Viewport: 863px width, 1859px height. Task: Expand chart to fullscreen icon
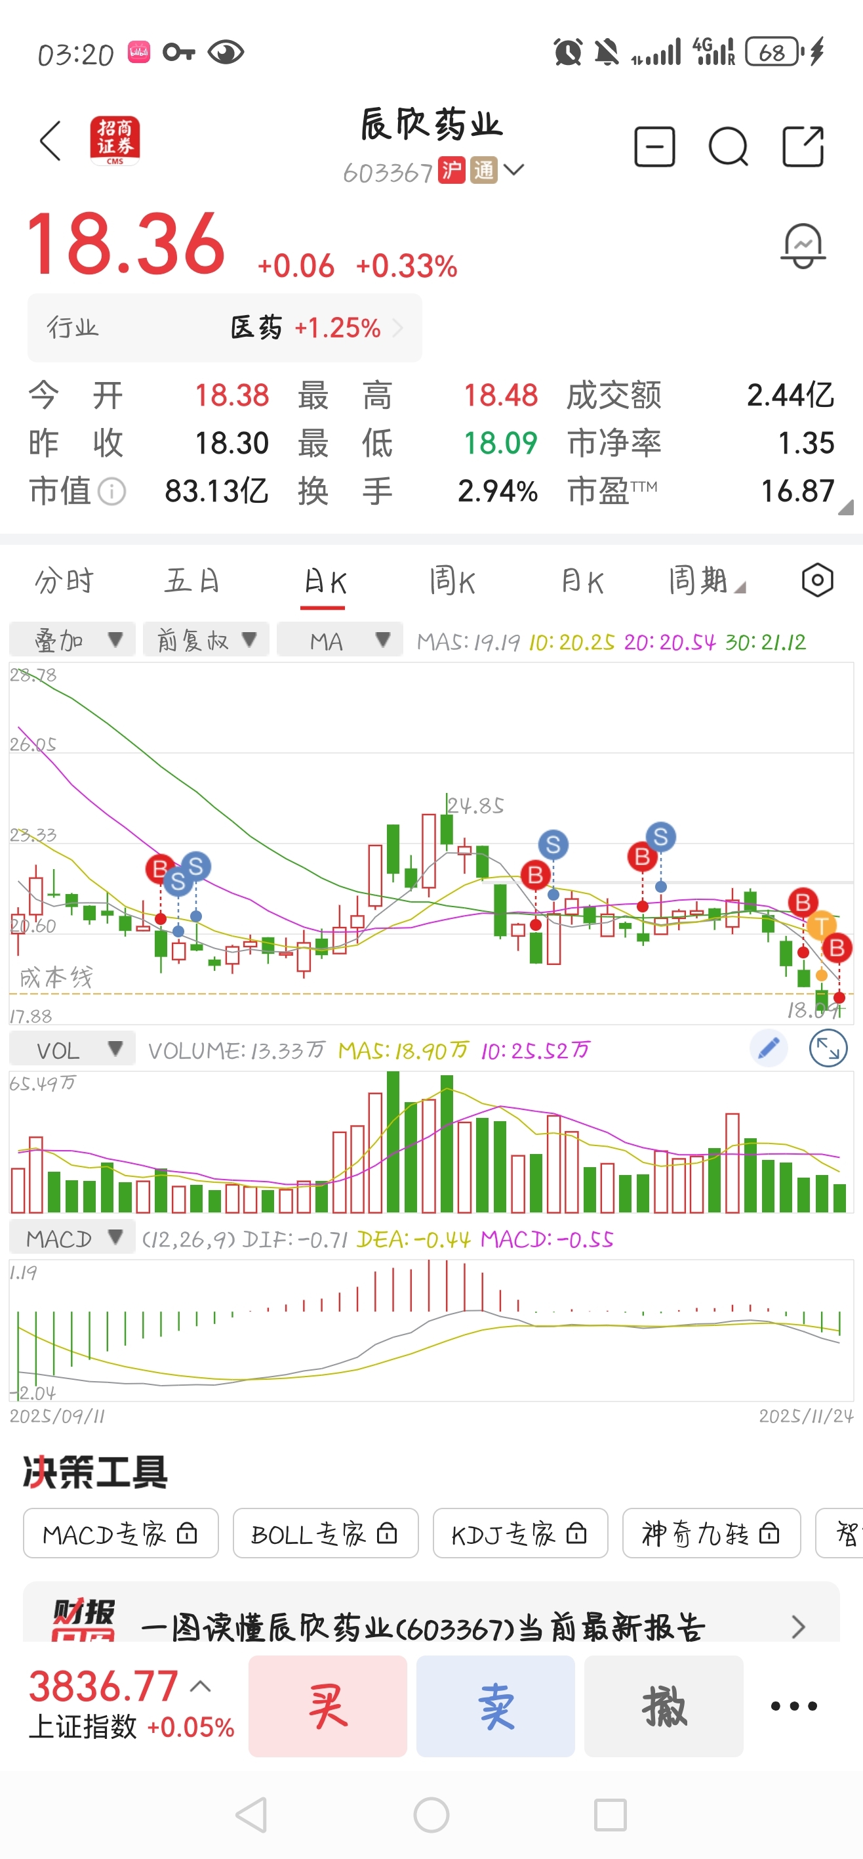828,1048
